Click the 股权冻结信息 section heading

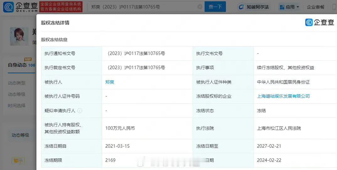[54, 40]
